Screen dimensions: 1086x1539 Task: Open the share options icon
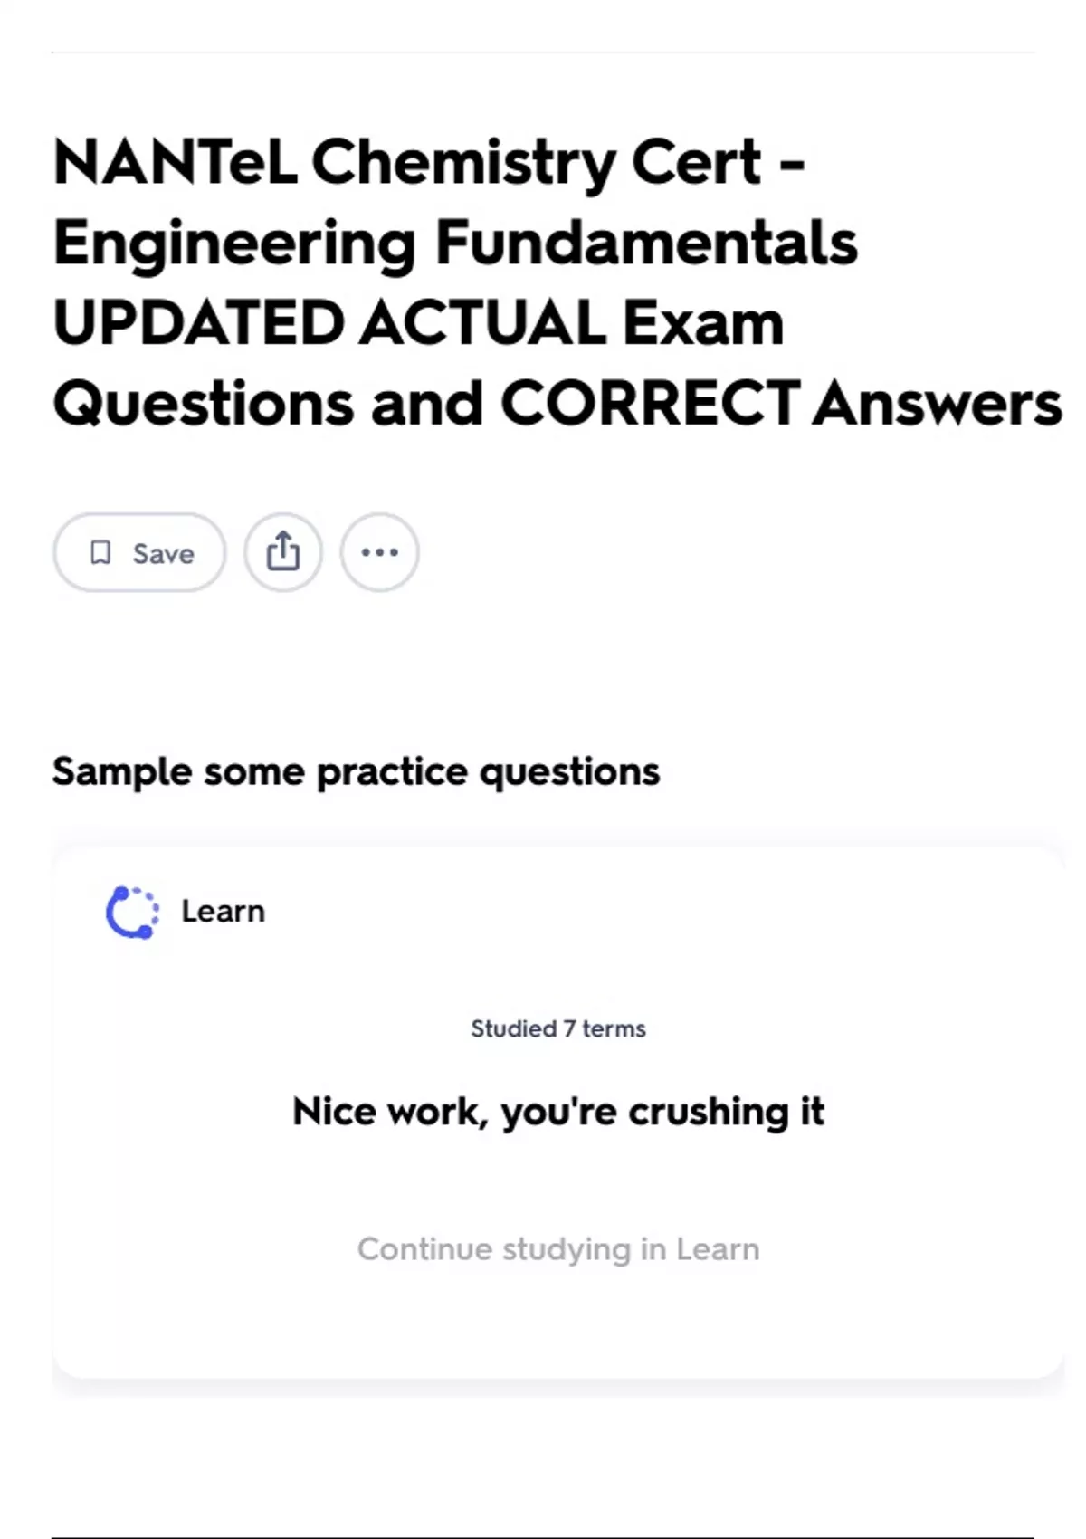[283, 552]
